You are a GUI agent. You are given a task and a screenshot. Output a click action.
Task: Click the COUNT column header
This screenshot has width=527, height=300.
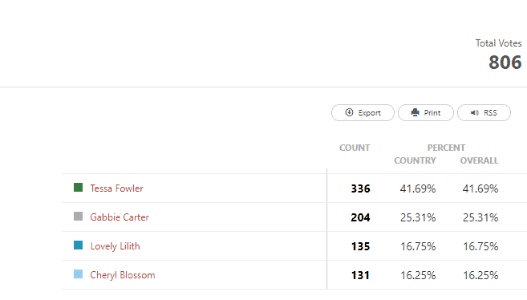355,148
